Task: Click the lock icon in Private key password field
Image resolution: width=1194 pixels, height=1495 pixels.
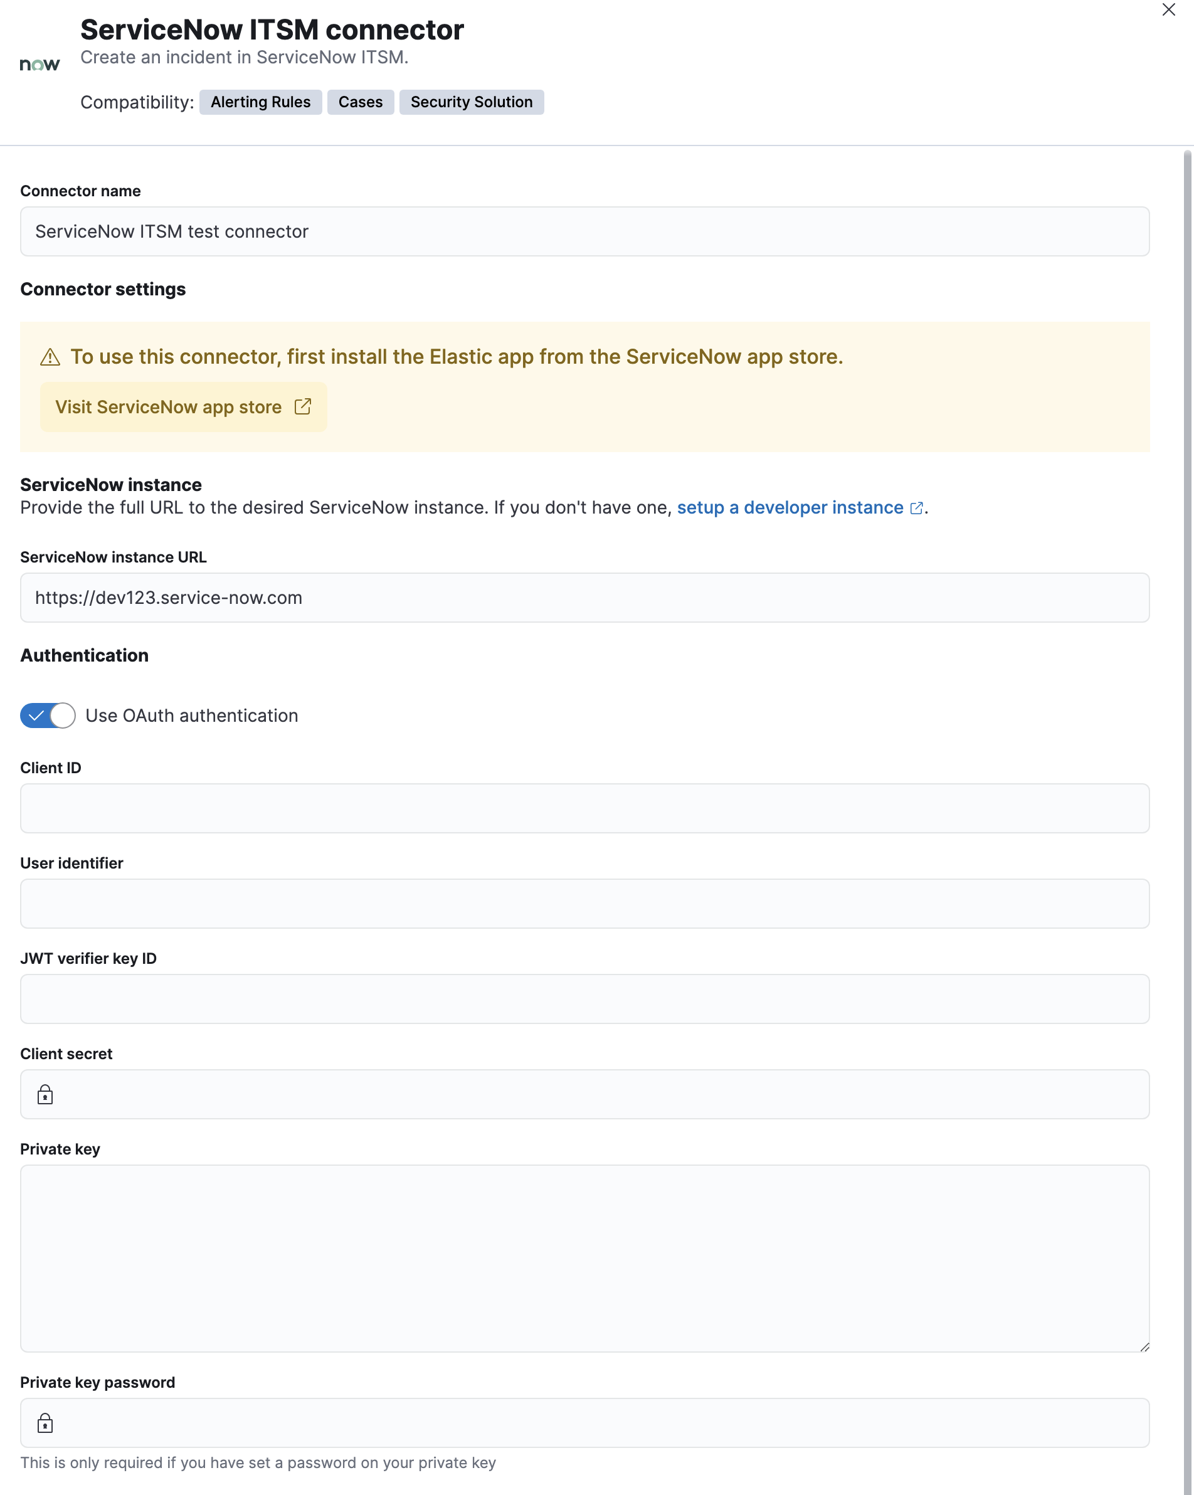Action: tap(45, 1422)
